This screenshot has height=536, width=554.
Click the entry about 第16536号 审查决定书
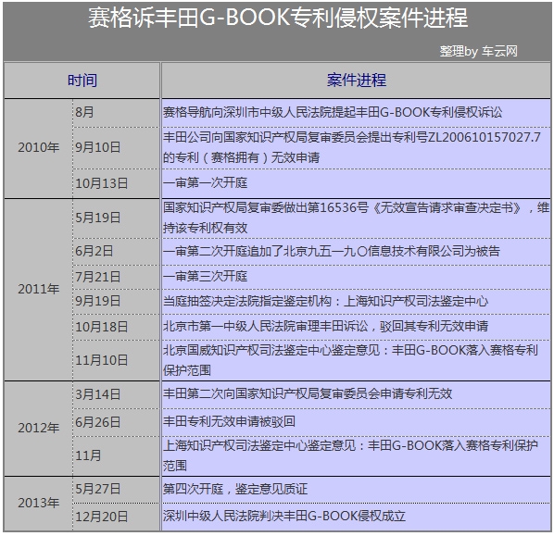pyautogui.click(x=356, y=218)
